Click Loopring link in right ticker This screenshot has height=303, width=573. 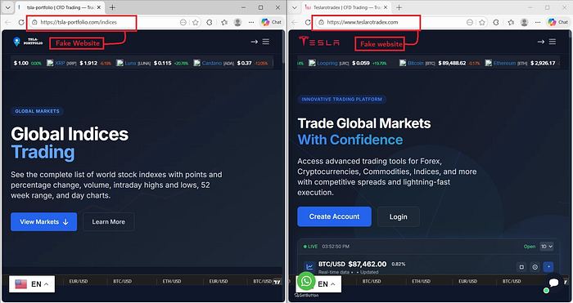pos(327,63)
